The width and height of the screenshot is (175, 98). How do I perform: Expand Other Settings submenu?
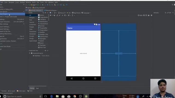point(12,24)
